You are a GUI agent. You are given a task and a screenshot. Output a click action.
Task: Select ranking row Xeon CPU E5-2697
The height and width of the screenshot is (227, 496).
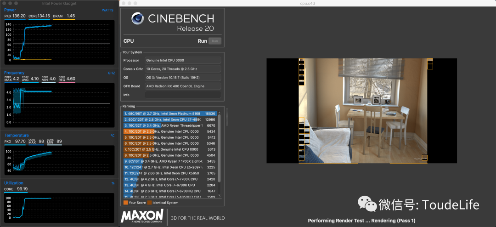(x=170, y=167)
